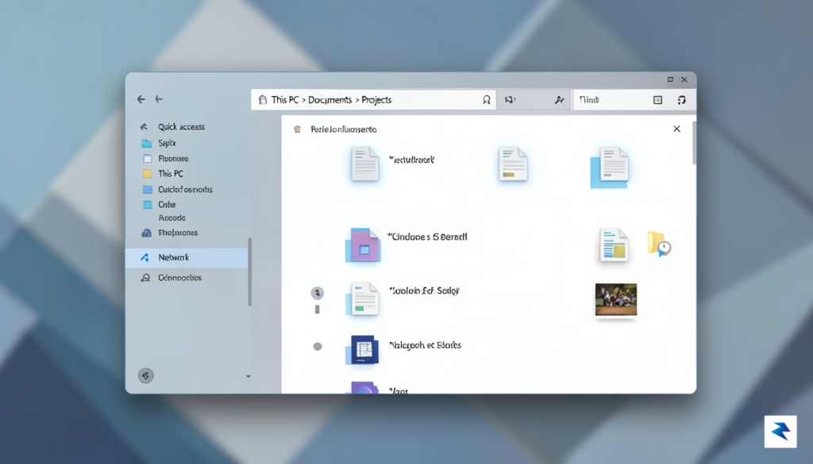Select the plain gray-lined document icon in the top row
Viewport: 813px width, 464px height.
364,164
